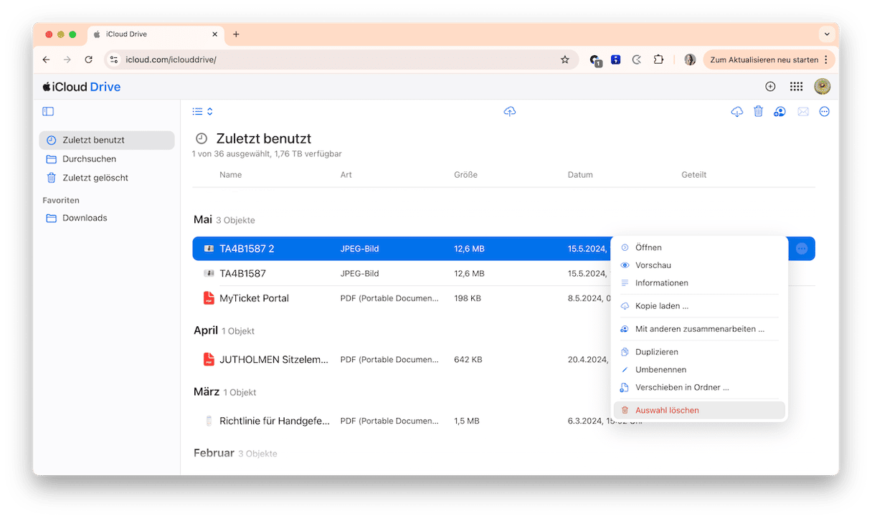The image size is (872, 519).
Task: Click the 642 KB size of the JUTHOLMEN file
Action: coord(468,360)
